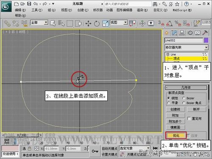Click the 横截面 button
The image size is (212, 159).
(x=175, y=127)
